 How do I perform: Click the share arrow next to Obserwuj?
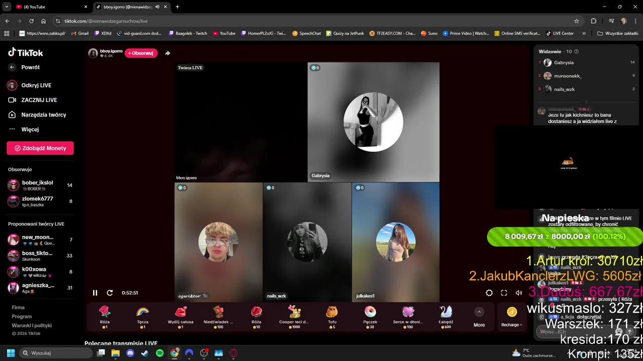coord(168,53)
